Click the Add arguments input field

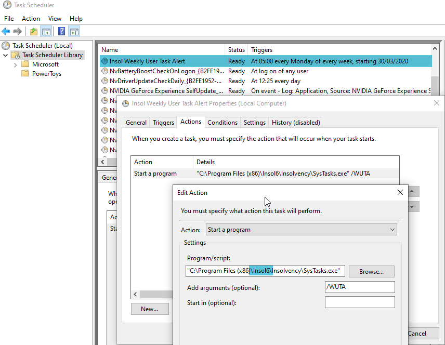pyautogui.click(x=359, y=287)
